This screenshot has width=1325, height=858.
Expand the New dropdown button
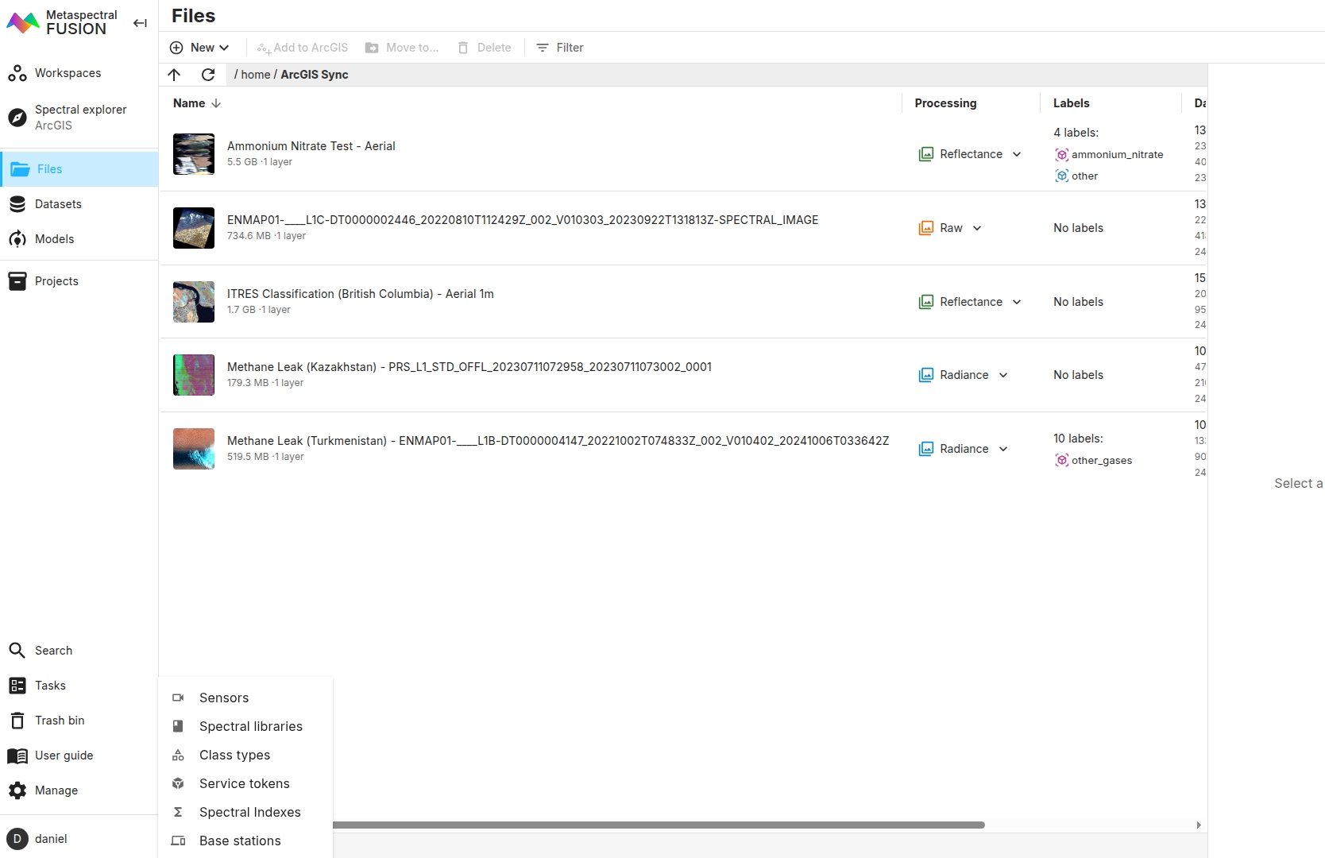click(199, 48)
